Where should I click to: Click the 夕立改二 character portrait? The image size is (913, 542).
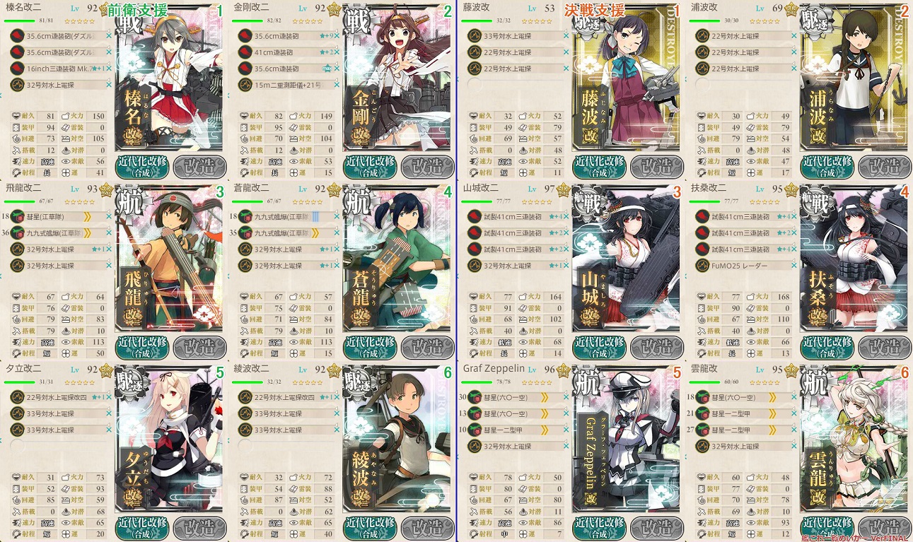point(168,438)
